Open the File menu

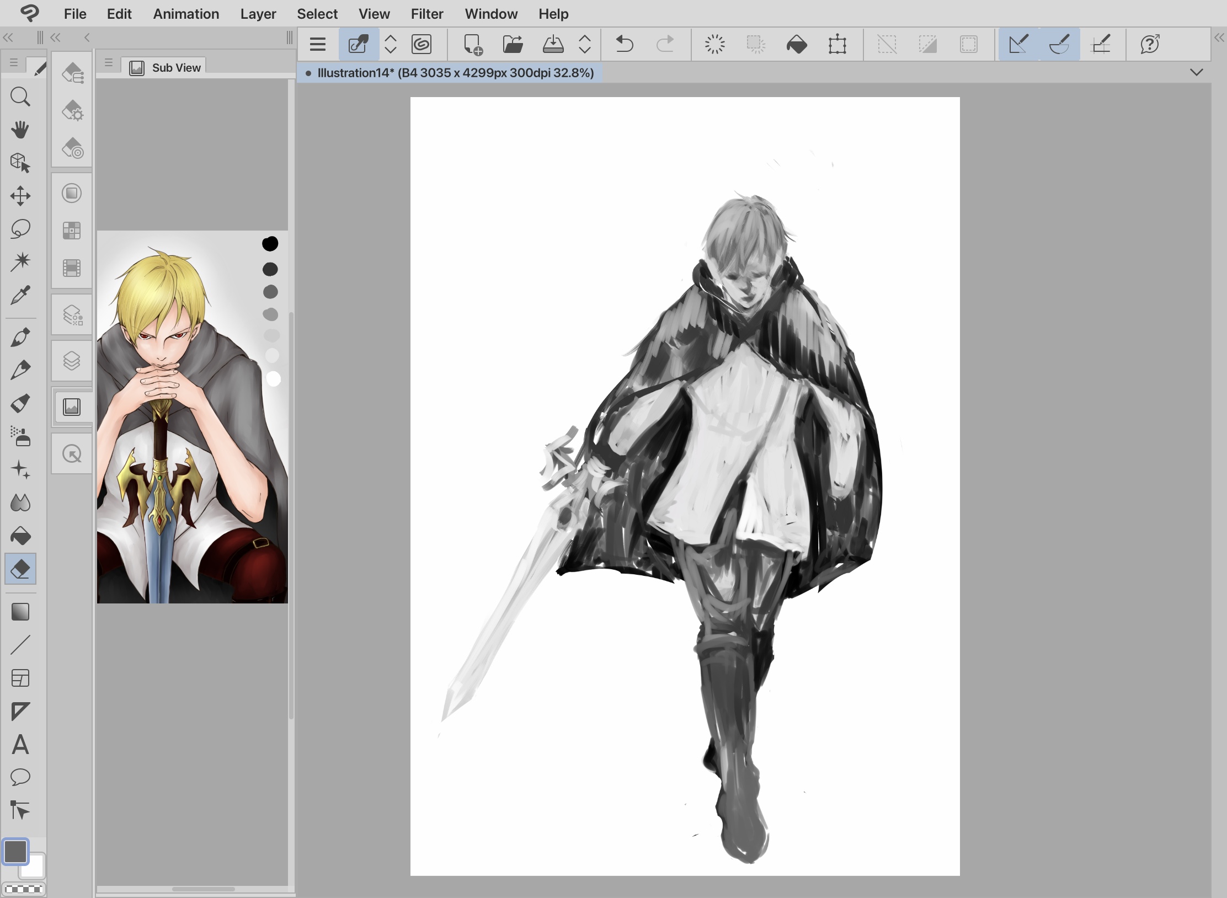coord(75,14)
